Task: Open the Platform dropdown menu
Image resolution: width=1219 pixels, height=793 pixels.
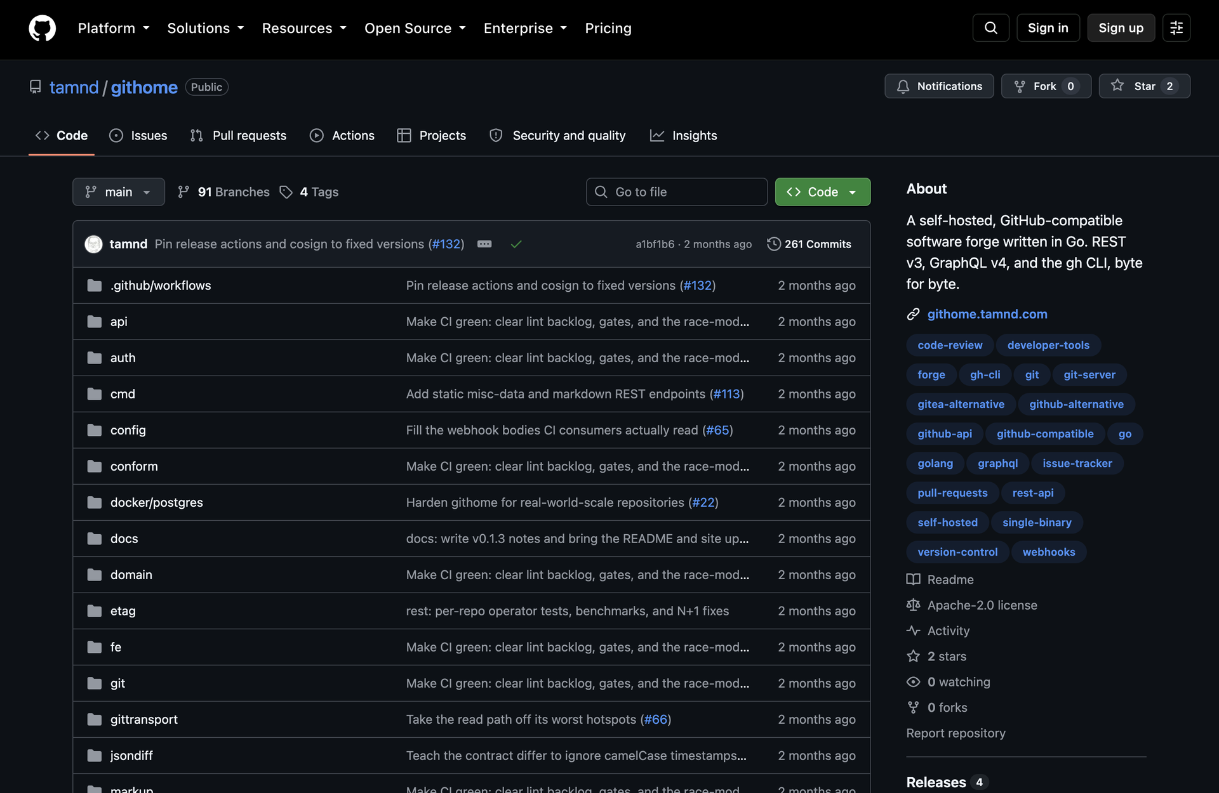Action: (x=114, y=29)
